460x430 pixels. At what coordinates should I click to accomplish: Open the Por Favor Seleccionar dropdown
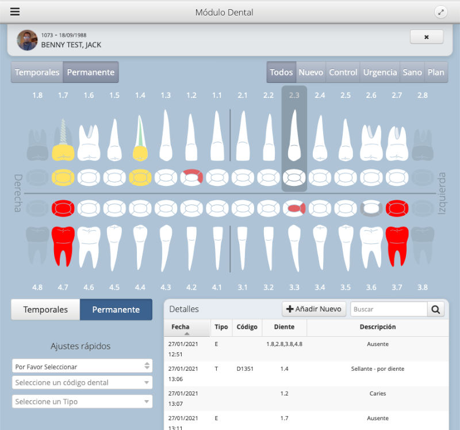tap(82, 366)
